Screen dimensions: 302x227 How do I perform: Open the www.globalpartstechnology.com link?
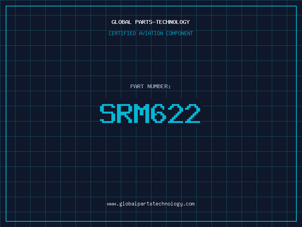151,204
